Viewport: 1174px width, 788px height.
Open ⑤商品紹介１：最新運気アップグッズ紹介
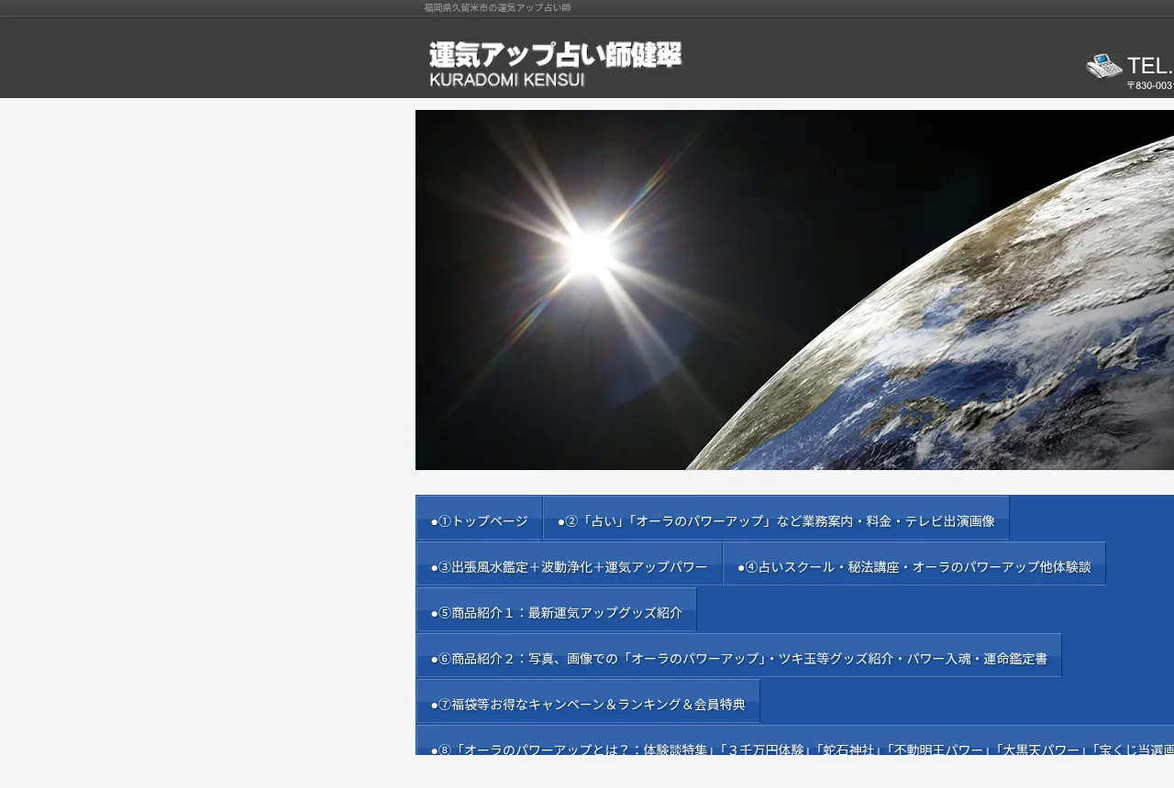coord(557,610)
